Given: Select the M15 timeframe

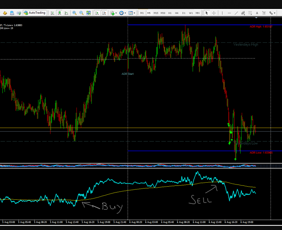Looking at the screenshot, I should click(x=156, y=13).
